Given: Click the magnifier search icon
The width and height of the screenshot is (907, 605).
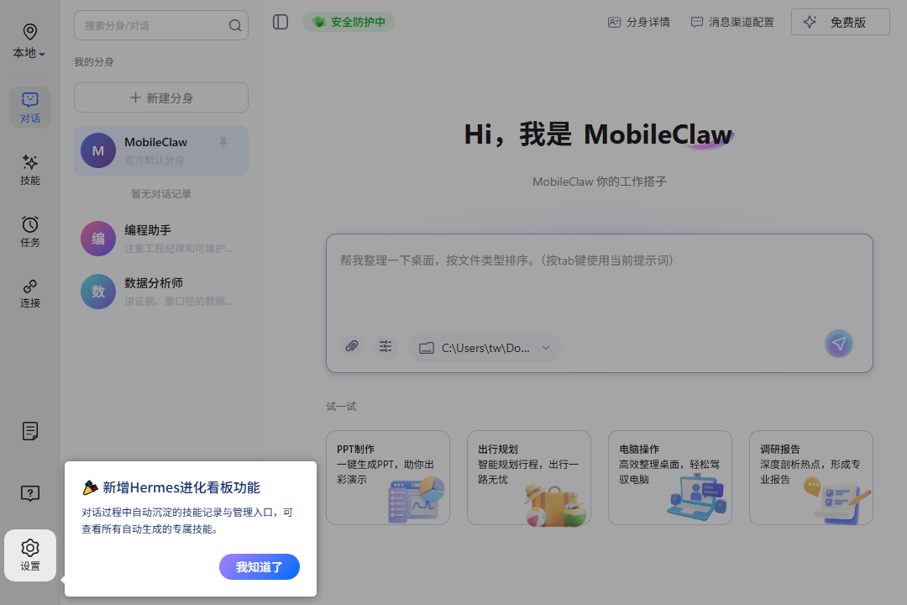Looking at the screenshot, I should (x=235, y=25).
